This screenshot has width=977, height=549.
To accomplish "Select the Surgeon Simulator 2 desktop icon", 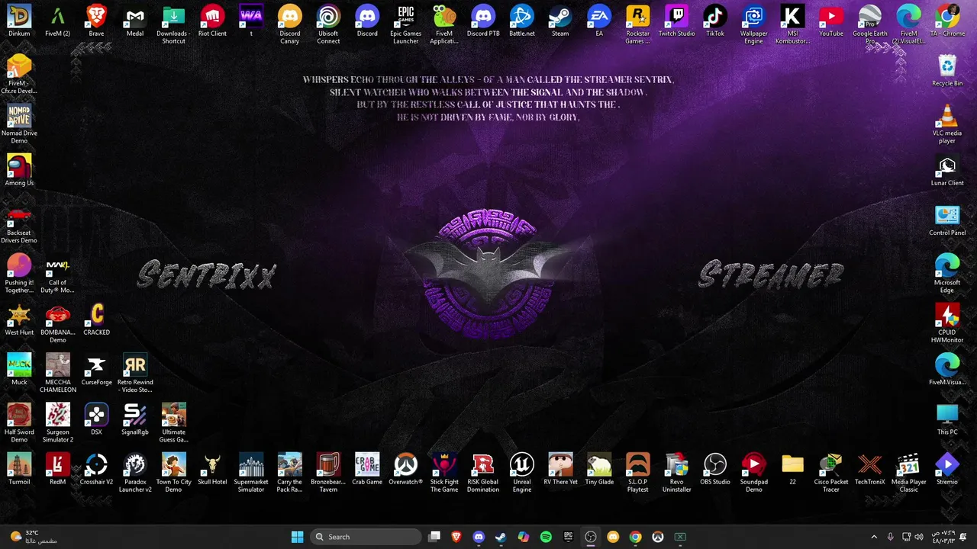I will [58, 423].
